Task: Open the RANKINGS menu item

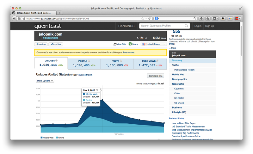Action: pos(126,26)
